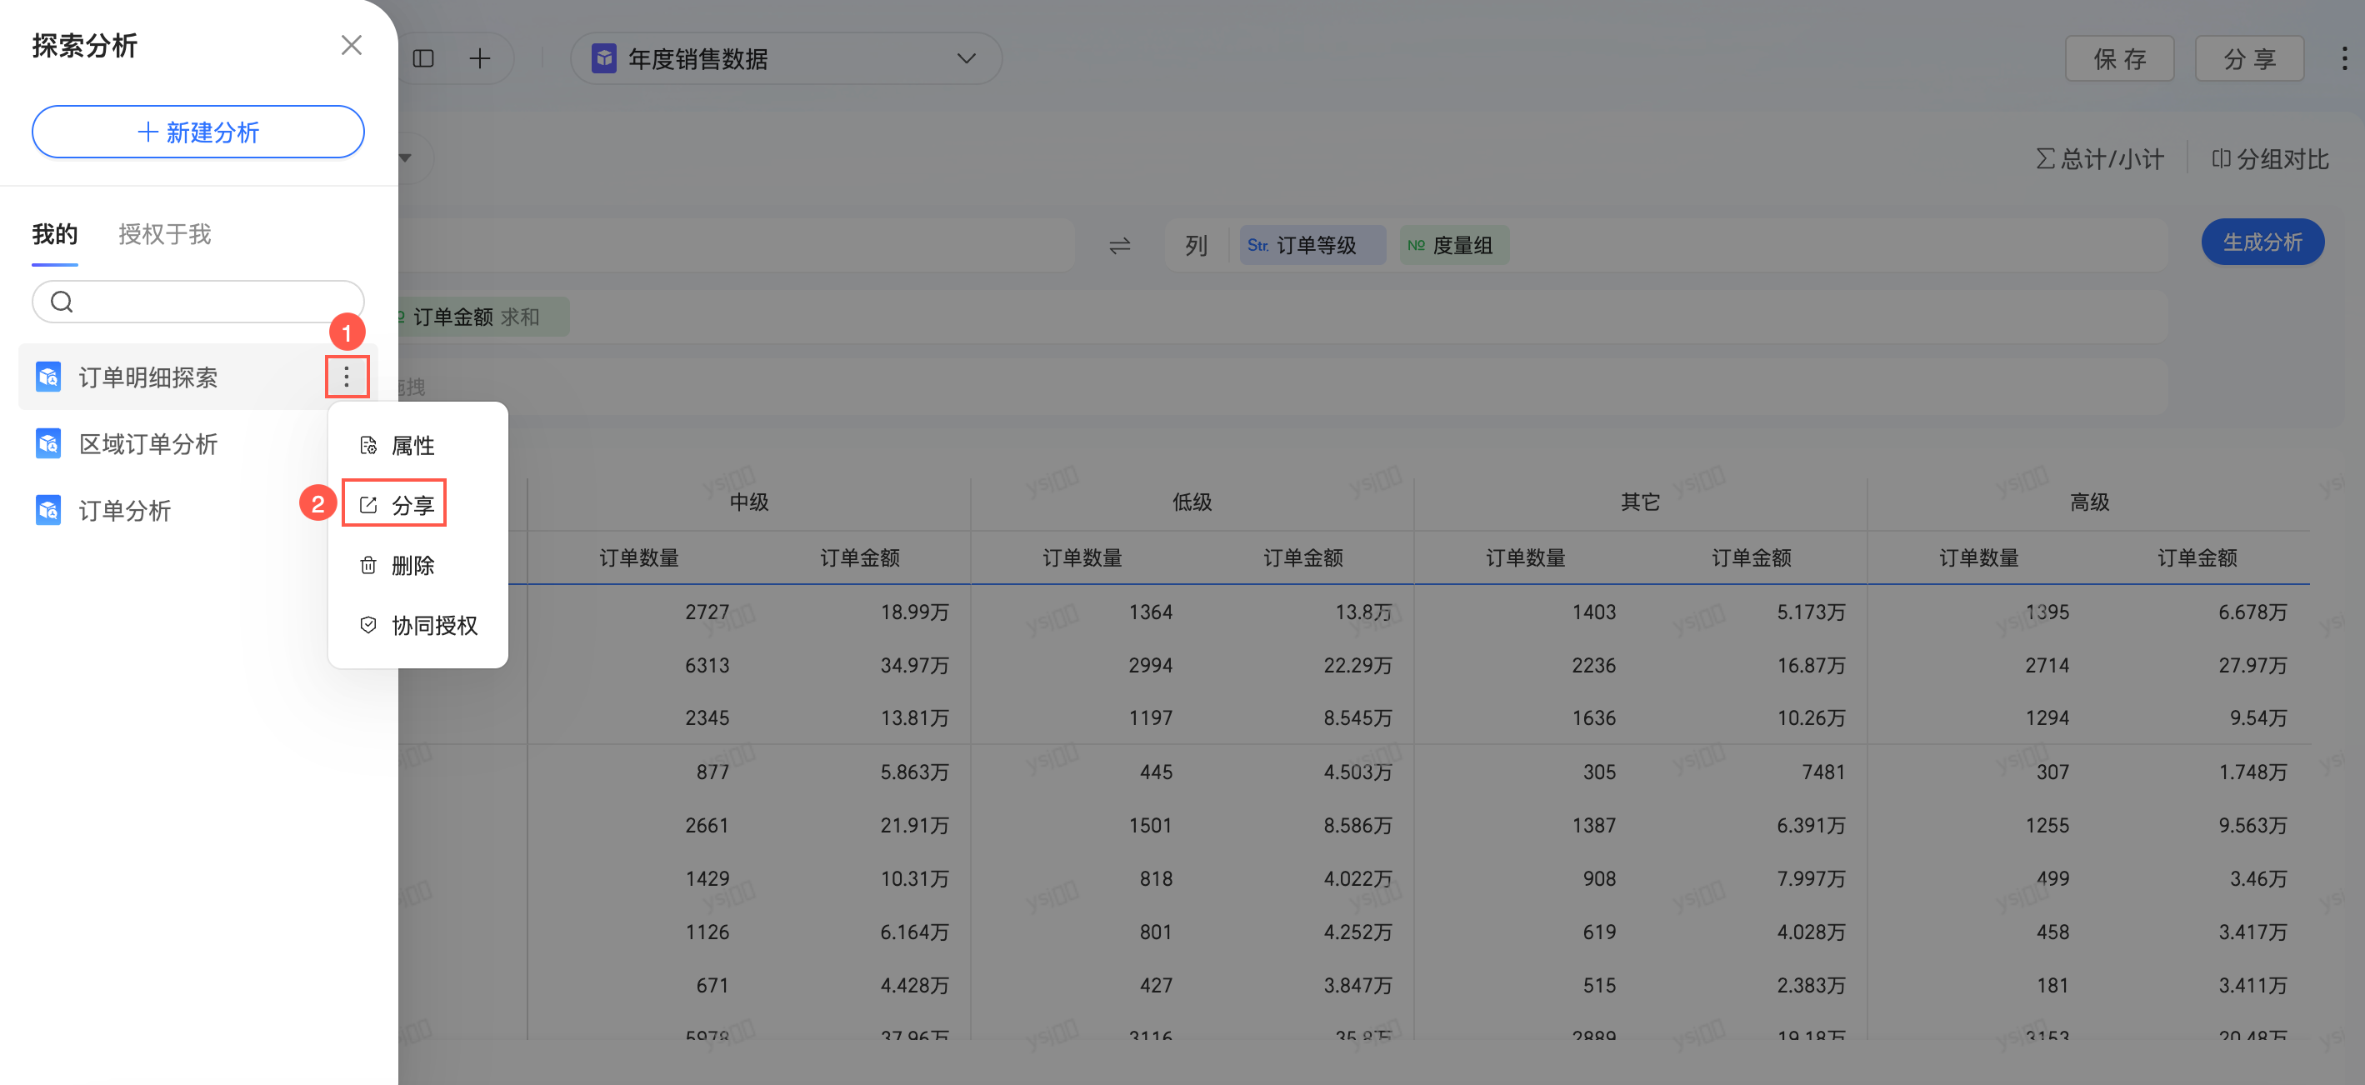Click the sidebar toggle icon in top toolbar

point(423,58)
